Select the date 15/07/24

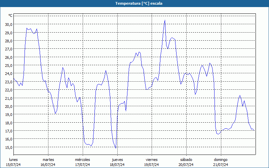(x=13, y=165)
